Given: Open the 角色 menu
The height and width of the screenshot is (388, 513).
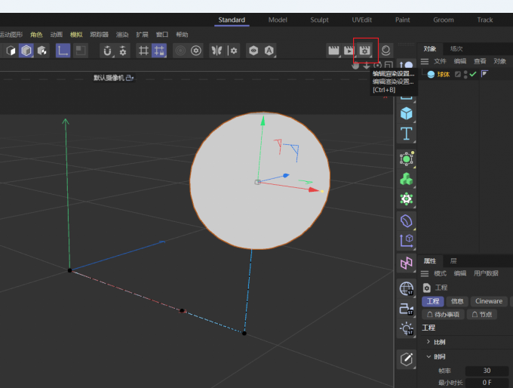Looking at the screenshot, I should (36, 35).
